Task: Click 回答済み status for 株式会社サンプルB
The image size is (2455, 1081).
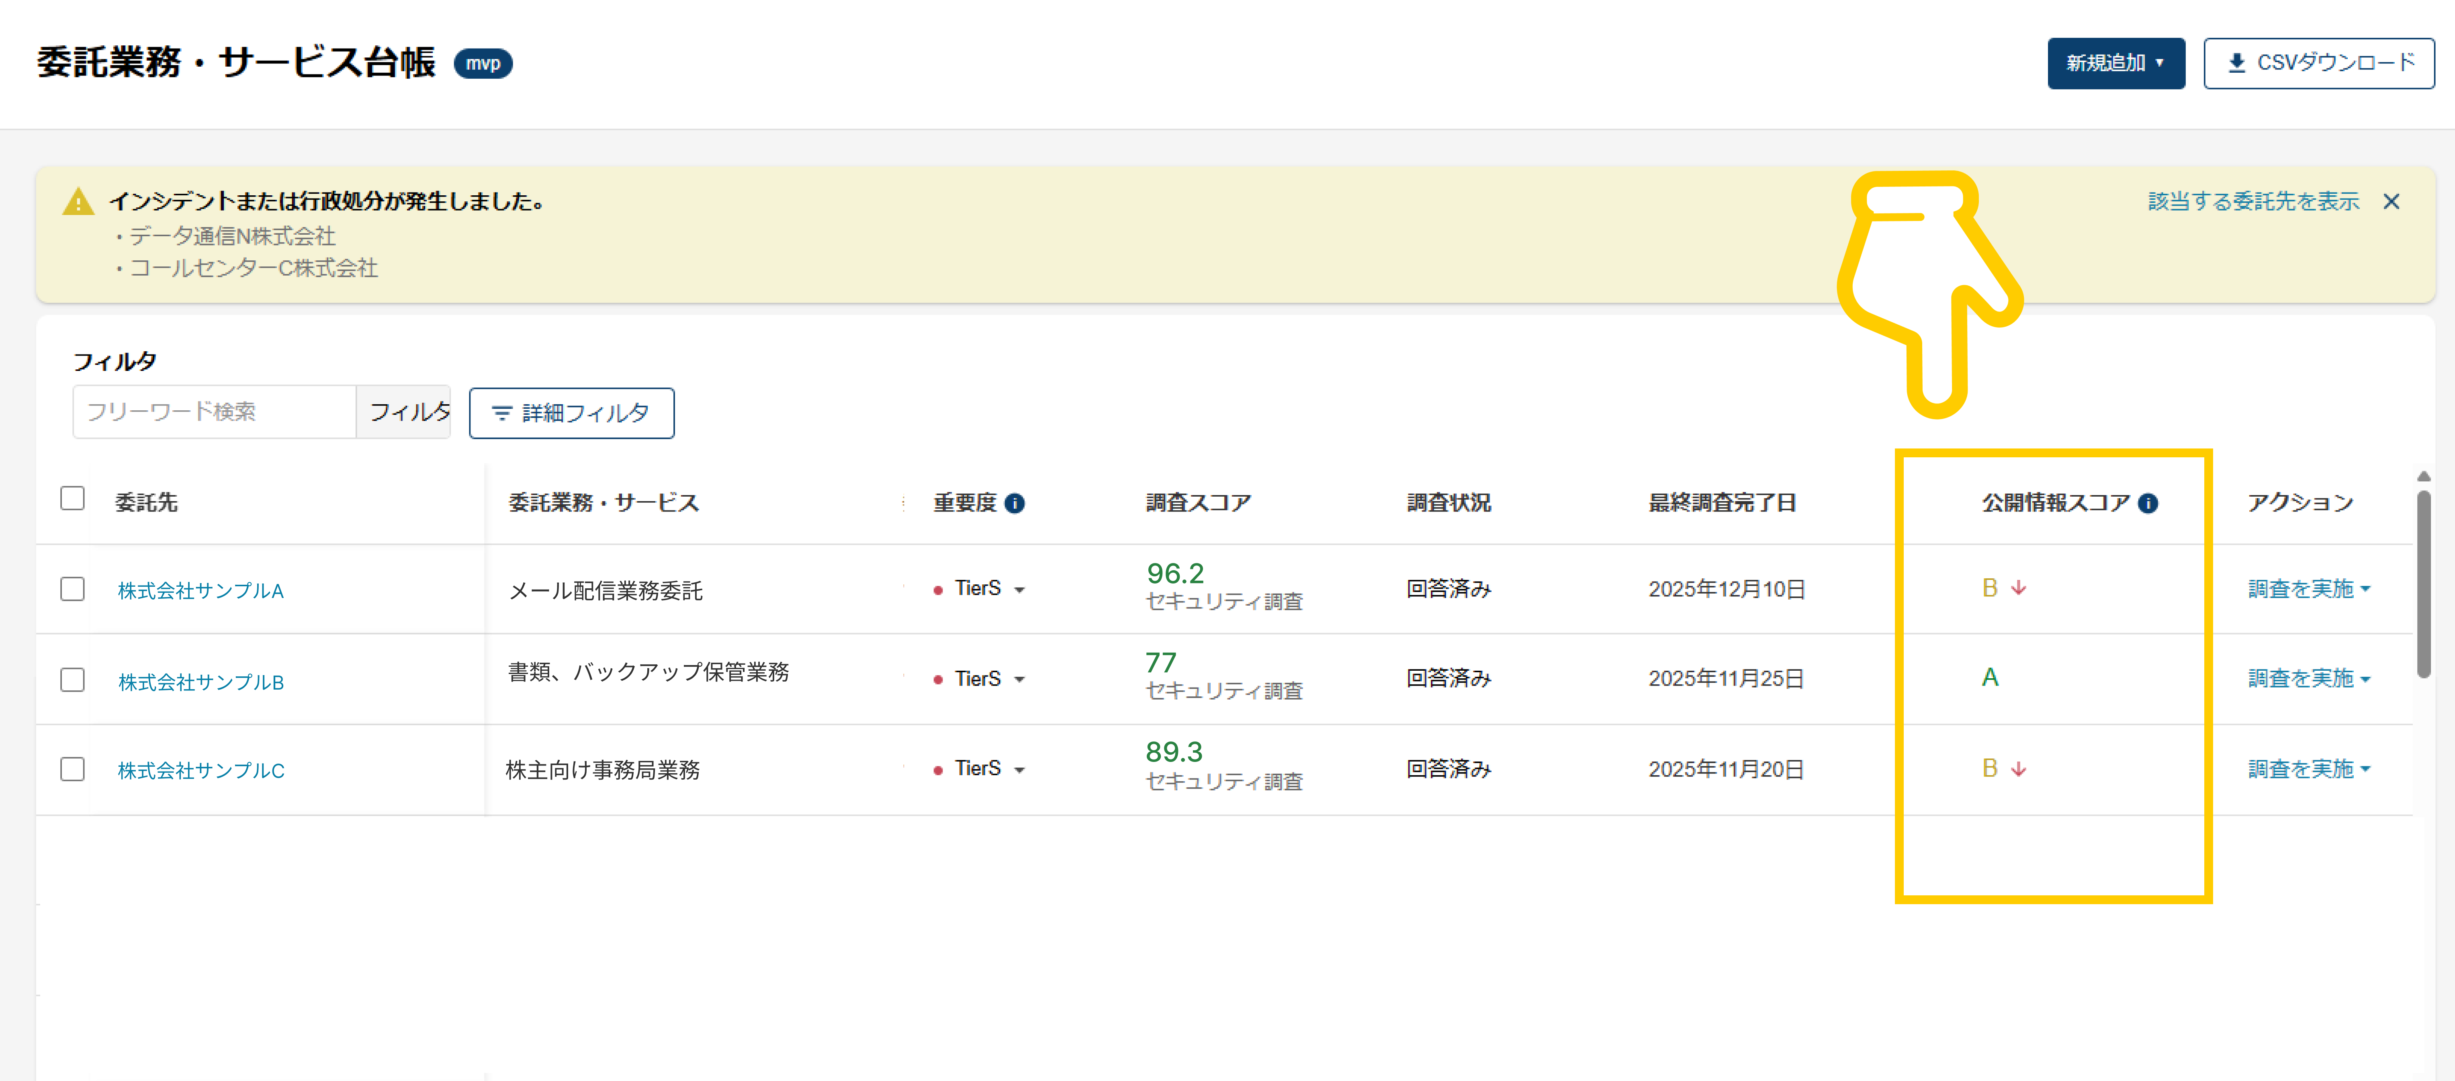Action: click(1448, 679)
